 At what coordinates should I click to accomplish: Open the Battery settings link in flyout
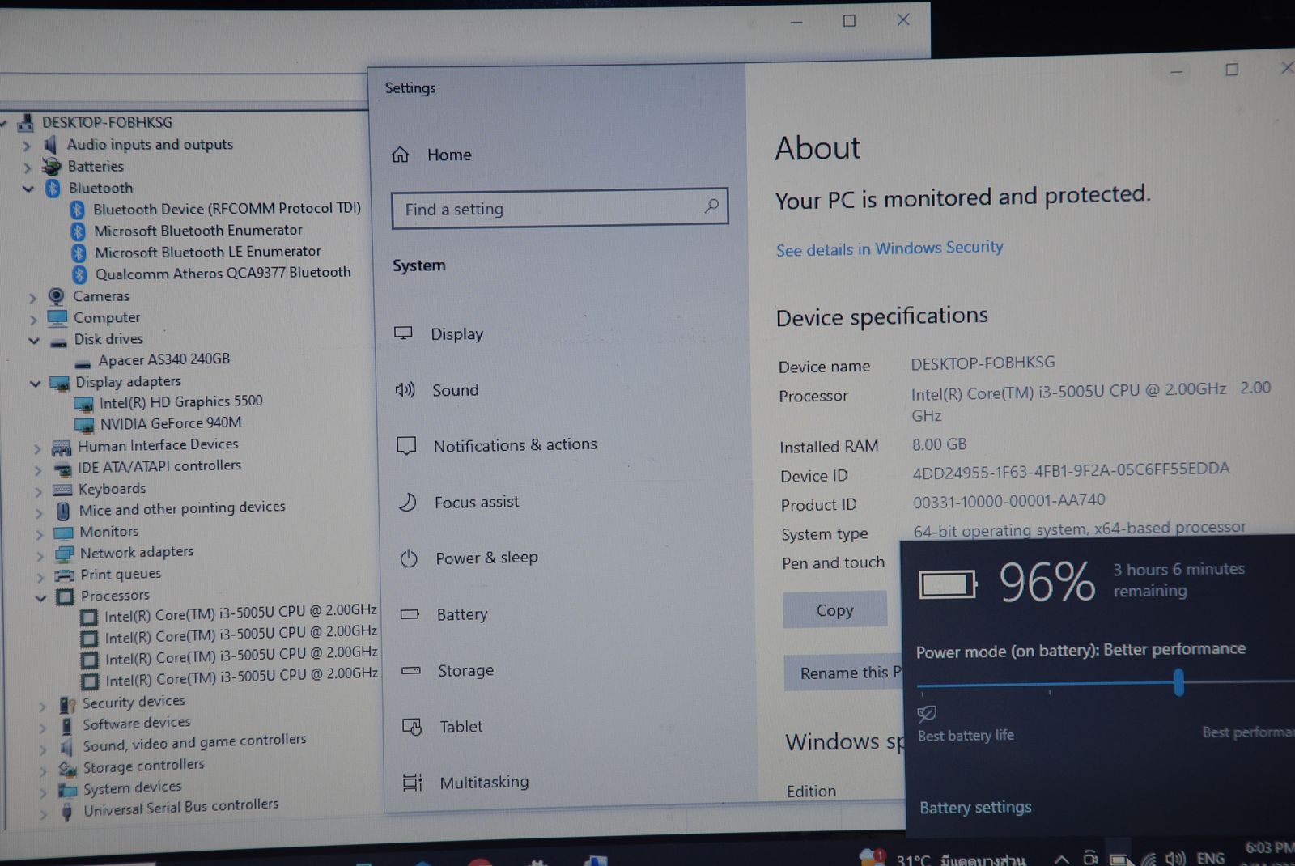tap(975, 807)
